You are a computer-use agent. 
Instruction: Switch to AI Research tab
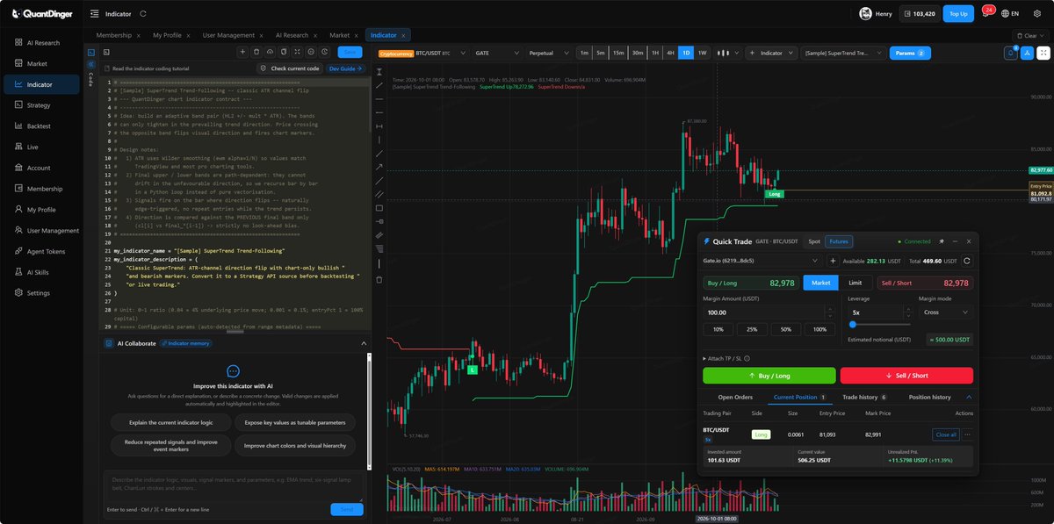click(292, 35)
